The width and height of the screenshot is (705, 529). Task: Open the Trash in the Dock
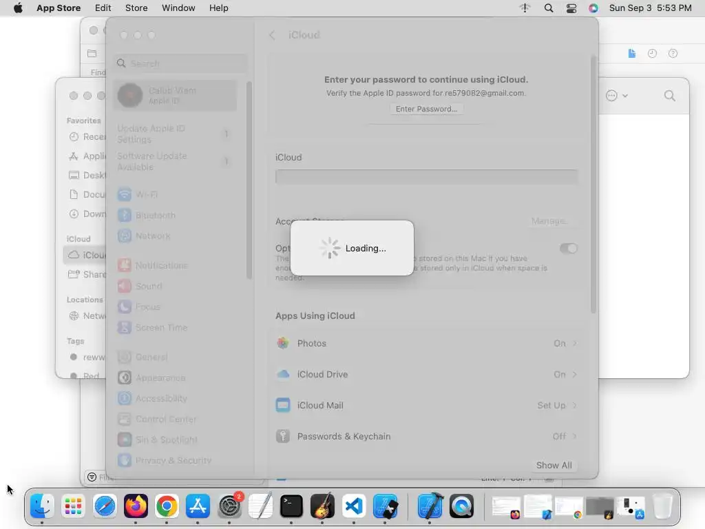coord(662,506)
